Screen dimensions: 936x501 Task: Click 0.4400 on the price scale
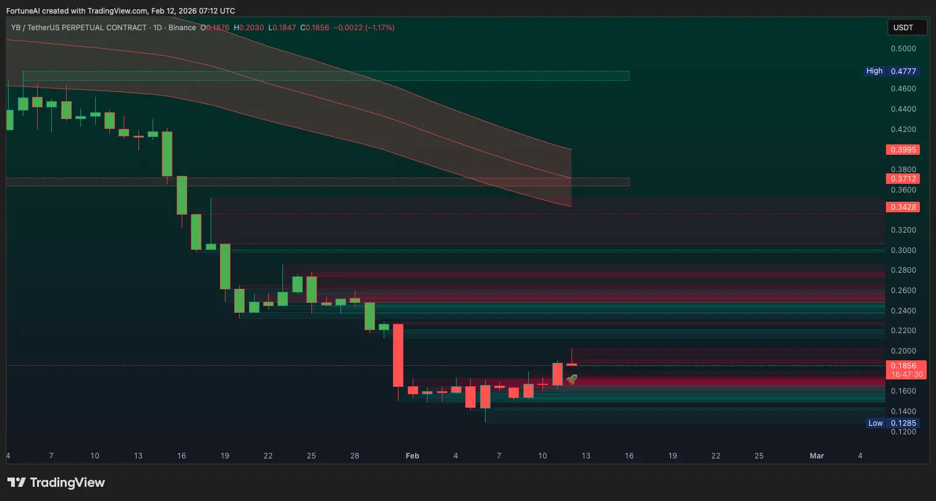coord(903,109)
